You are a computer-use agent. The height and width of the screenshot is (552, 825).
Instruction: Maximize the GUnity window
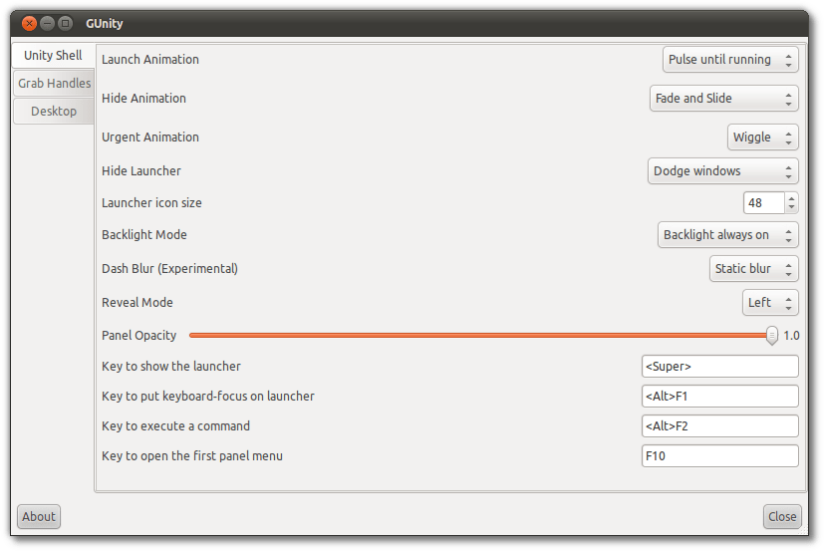click(x=65, y=23)
